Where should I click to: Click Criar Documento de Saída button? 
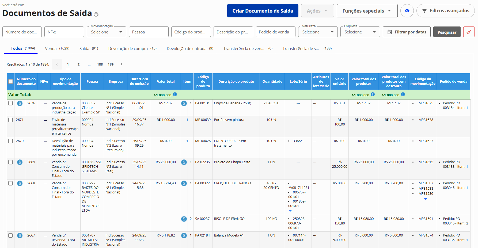263,11
